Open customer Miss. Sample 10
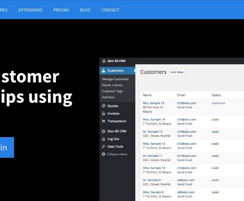The width and height of the screenshot is (244, 201). pos(154,168)
